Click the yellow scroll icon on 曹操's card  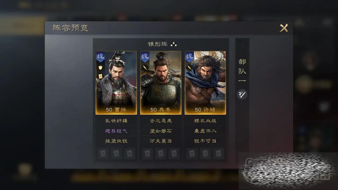pos(101,76)
